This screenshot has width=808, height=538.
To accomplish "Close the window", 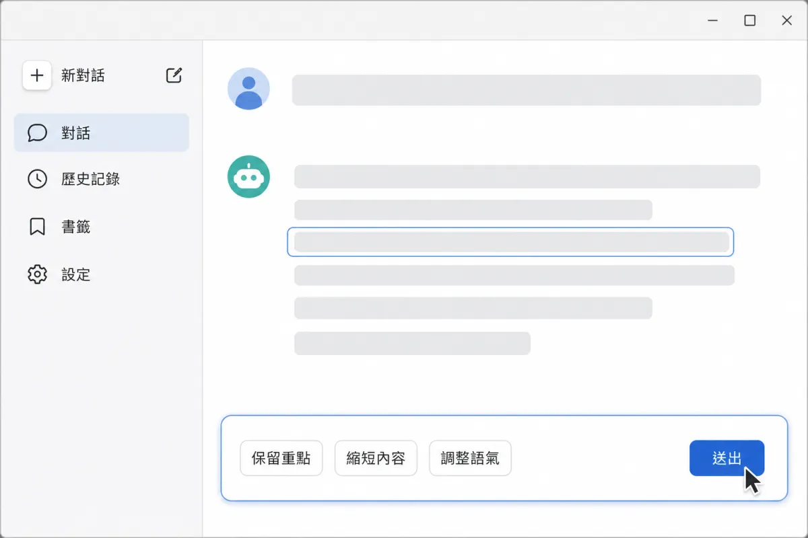I will point(786,21).
